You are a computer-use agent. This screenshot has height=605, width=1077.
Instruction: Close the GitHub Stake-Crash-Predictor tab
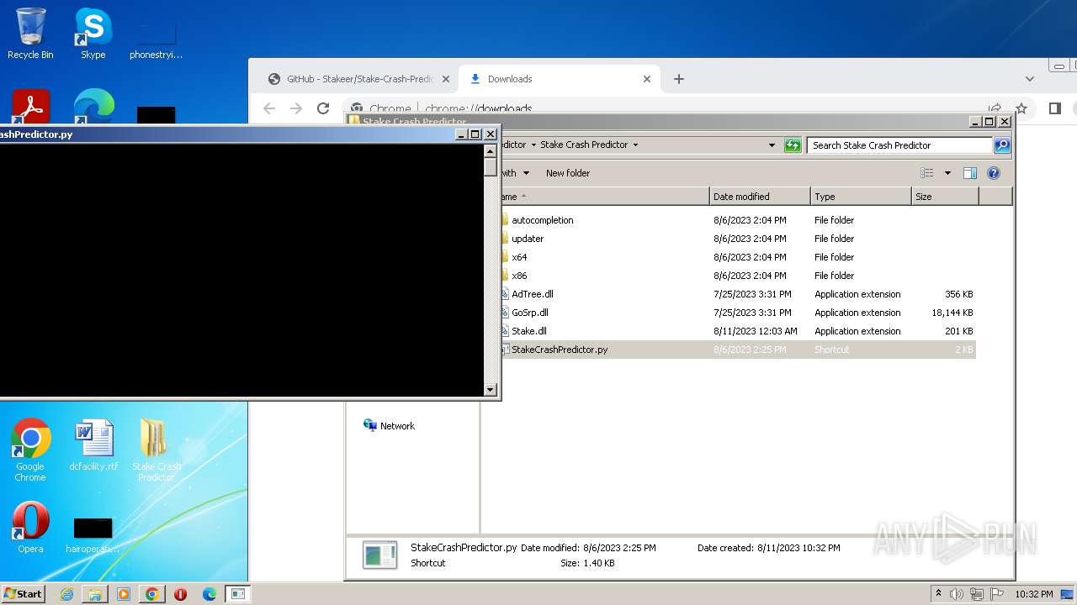[x=446, y=79]
